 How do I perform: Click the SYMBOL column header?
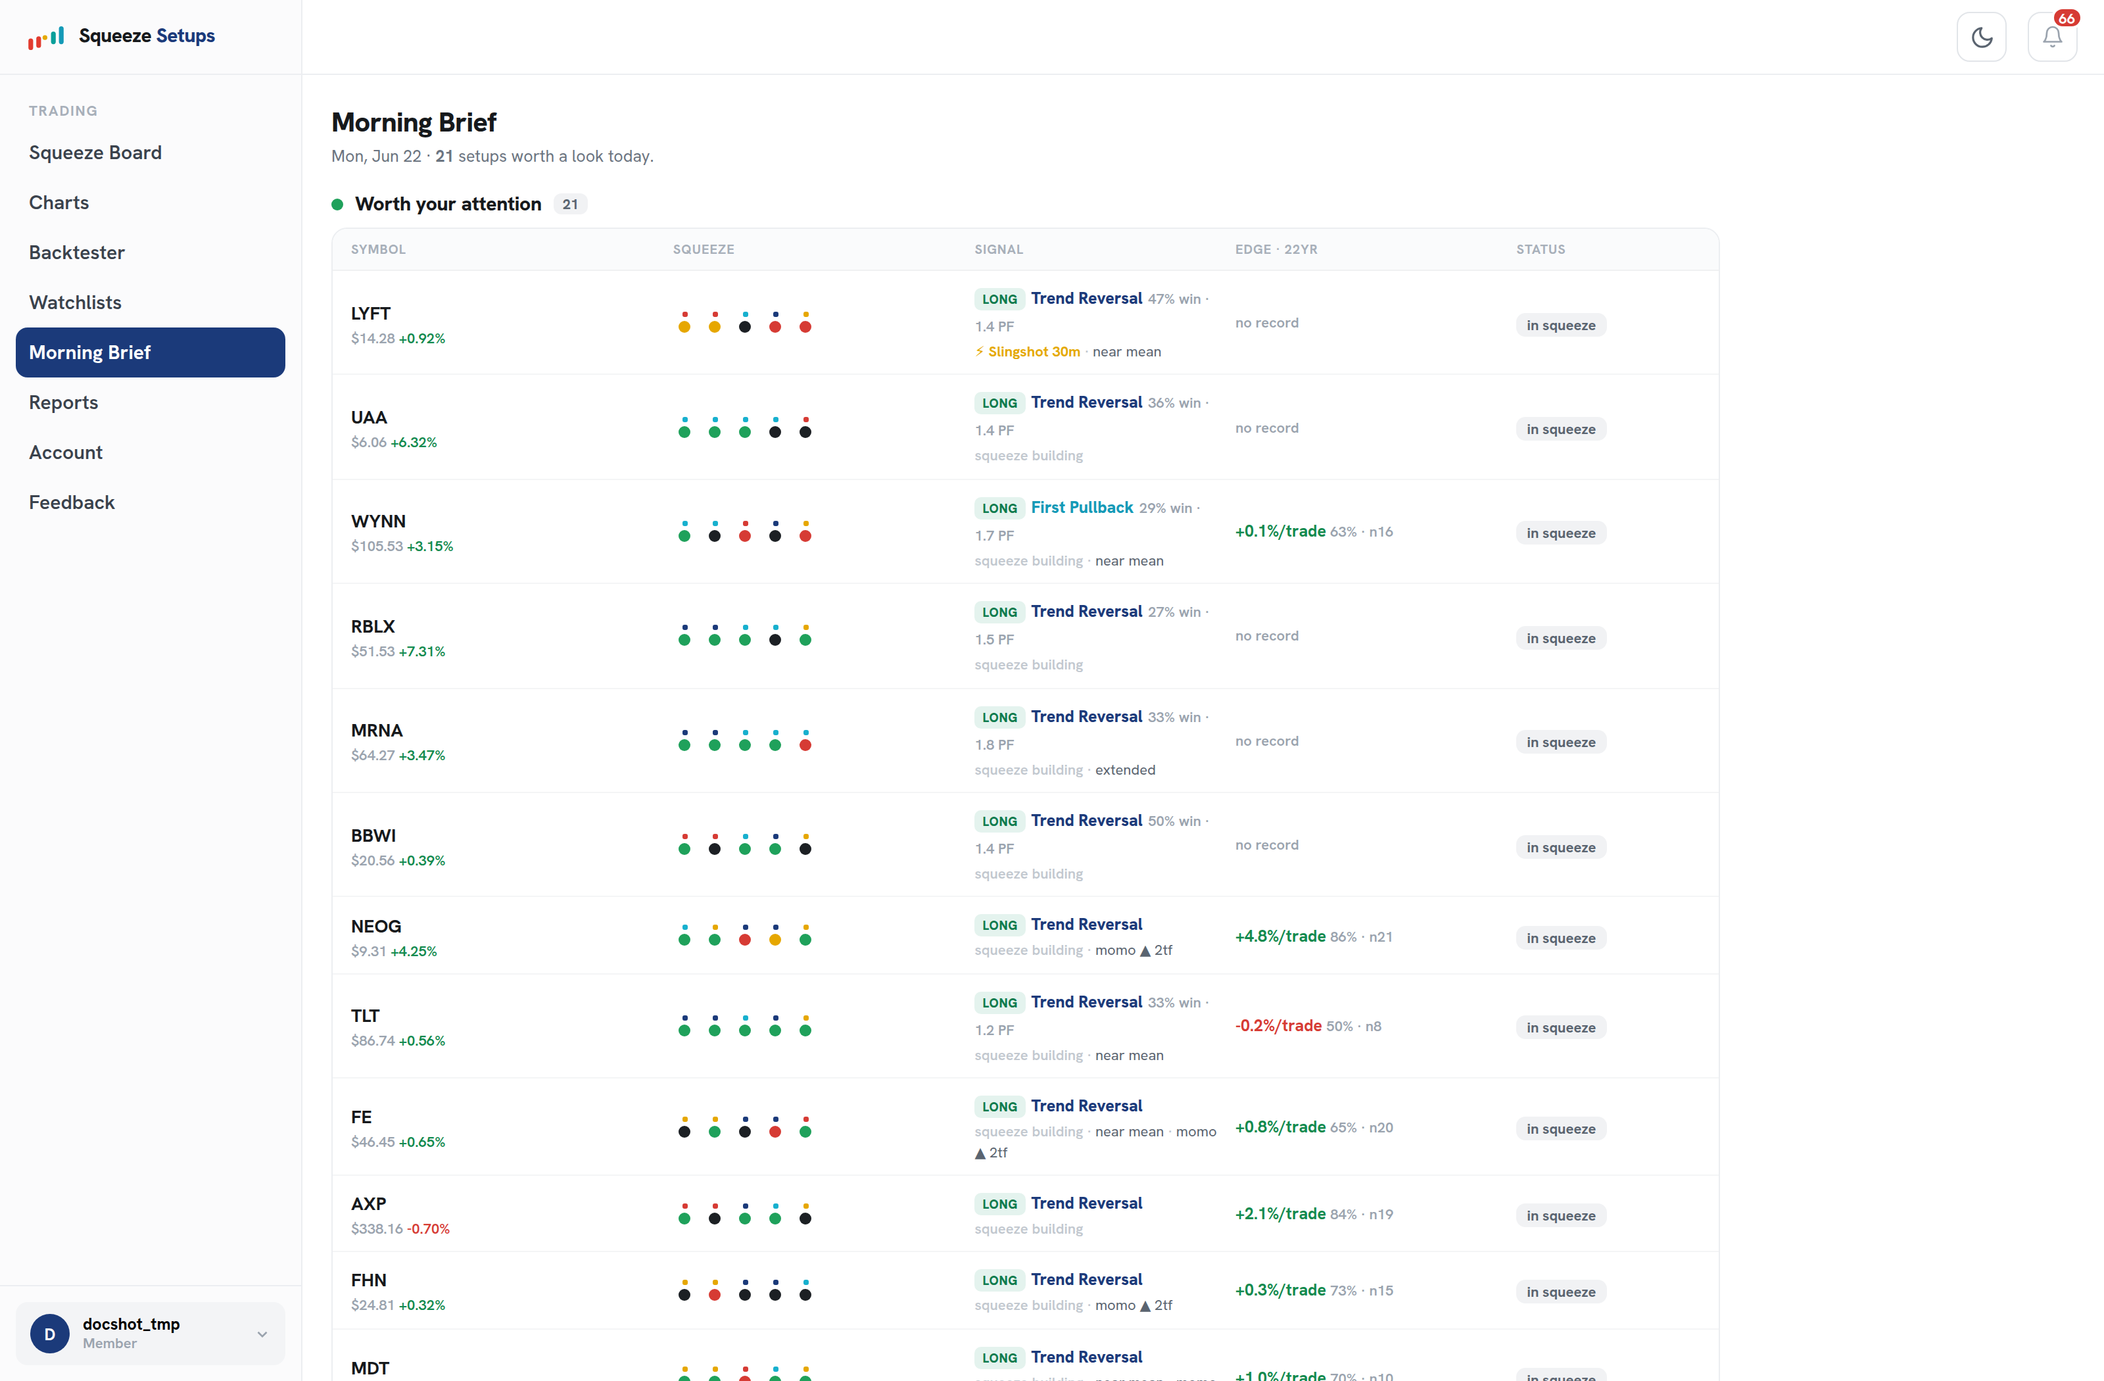[378, 249]
